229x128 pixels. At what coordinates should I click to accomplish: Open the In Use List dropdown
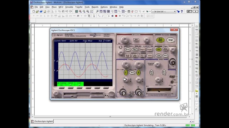pyautogui.click(x=164, y=11)
